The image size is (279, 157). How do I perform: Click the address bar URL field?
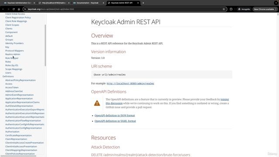click(x=125, y=9)
